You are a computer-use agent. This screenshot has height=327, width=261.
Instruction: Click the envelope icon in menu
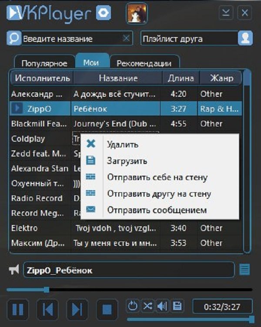coord(91,209)
